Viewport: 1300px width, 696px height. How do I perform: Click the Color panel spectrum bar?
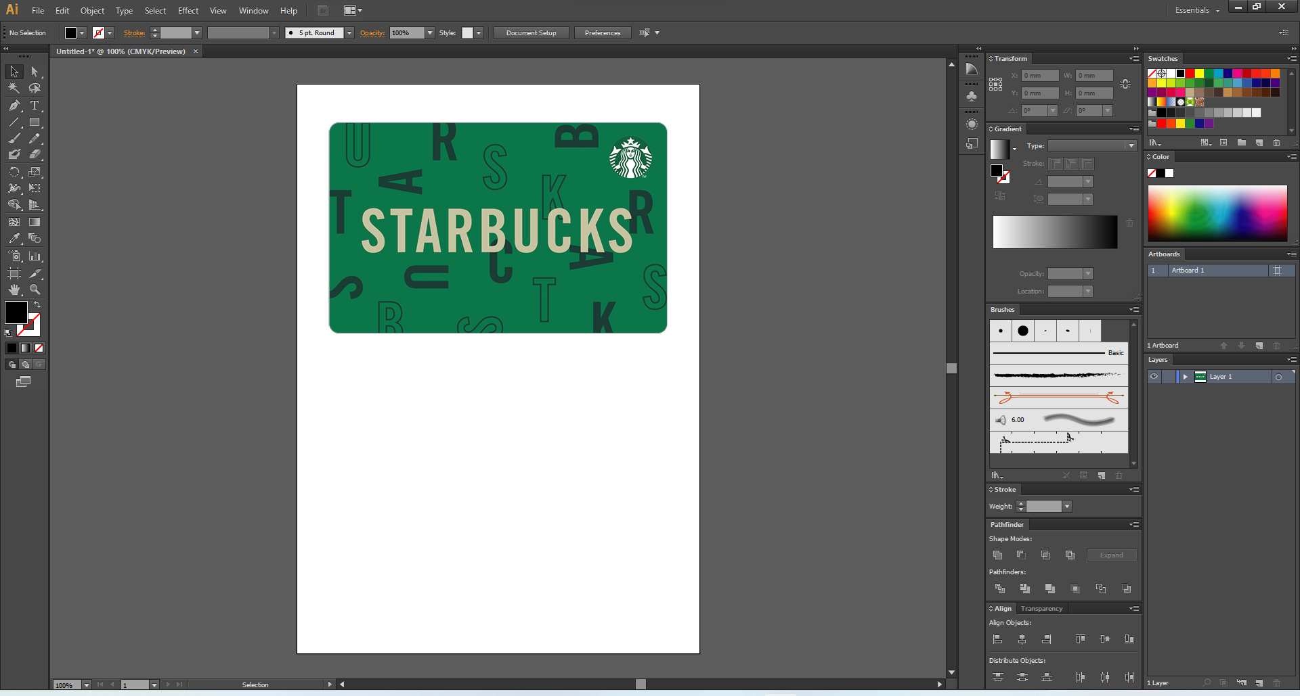coord(1217,214)
